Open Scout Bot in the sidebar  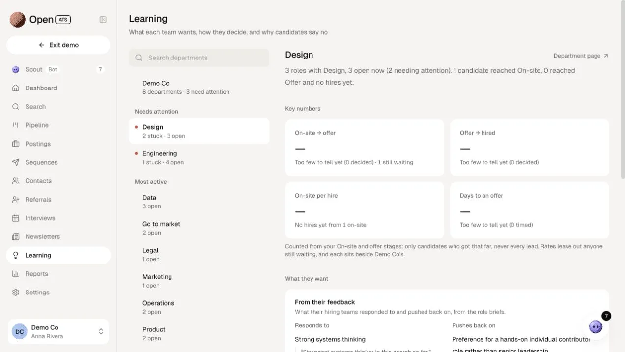pyautogui.click(x=58, y=69)
